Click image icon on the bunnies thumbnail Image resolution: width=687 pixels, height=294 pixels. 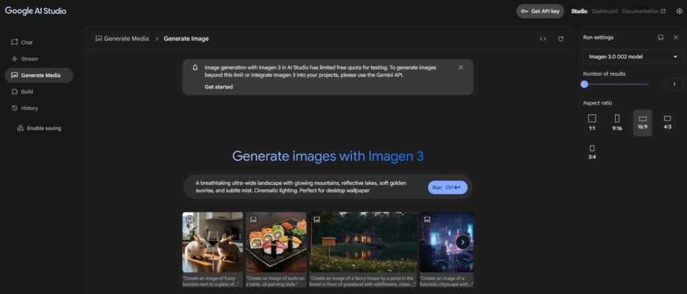(190, 219)
